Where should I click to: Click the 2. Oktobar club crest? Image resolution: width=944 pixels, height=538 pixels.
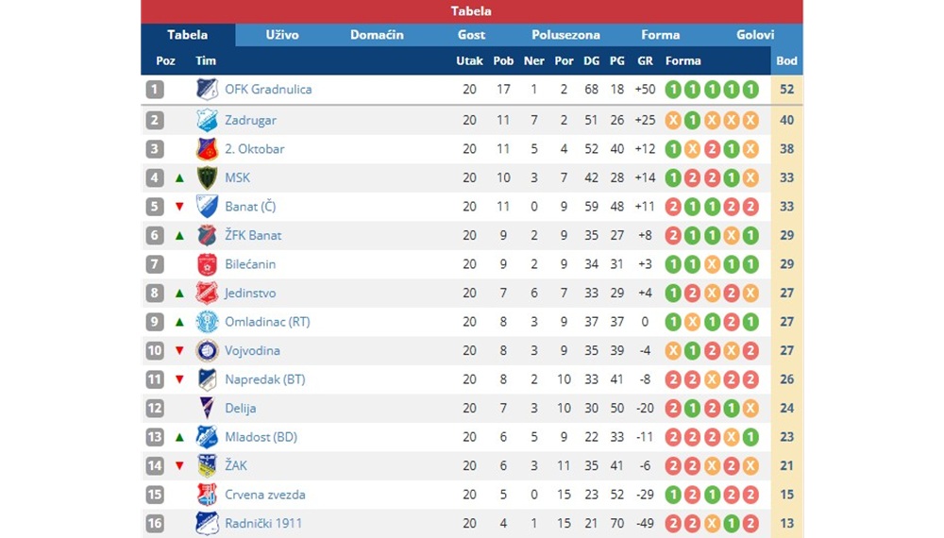(207, 148)
